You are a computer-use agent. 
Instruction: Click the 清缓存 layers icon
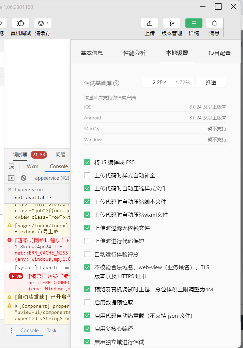point(41,23)
